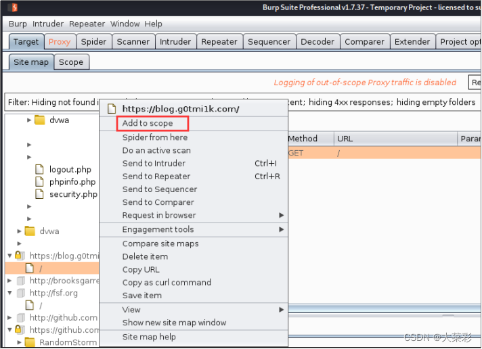Click the blog.g0tmi1k lock host icon
The height and width of the screenshot is (349, 482).
click(20, 256)
